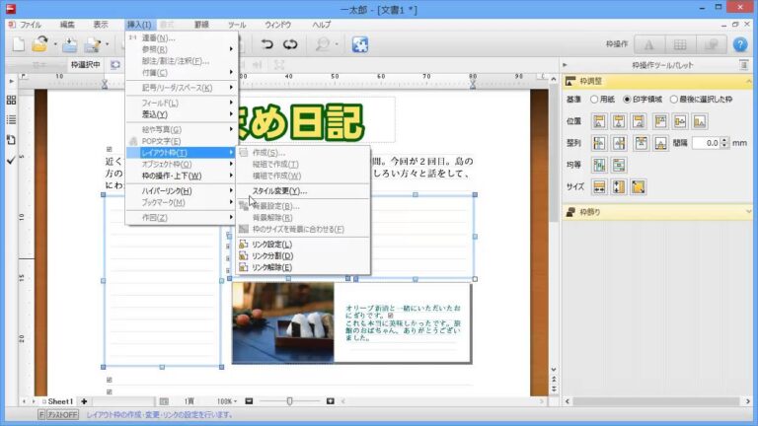The width and height of the screenshot is (758, 426).
Task: Click the palette horizontal scrollbar right arrow
Action: coord(748,401)
